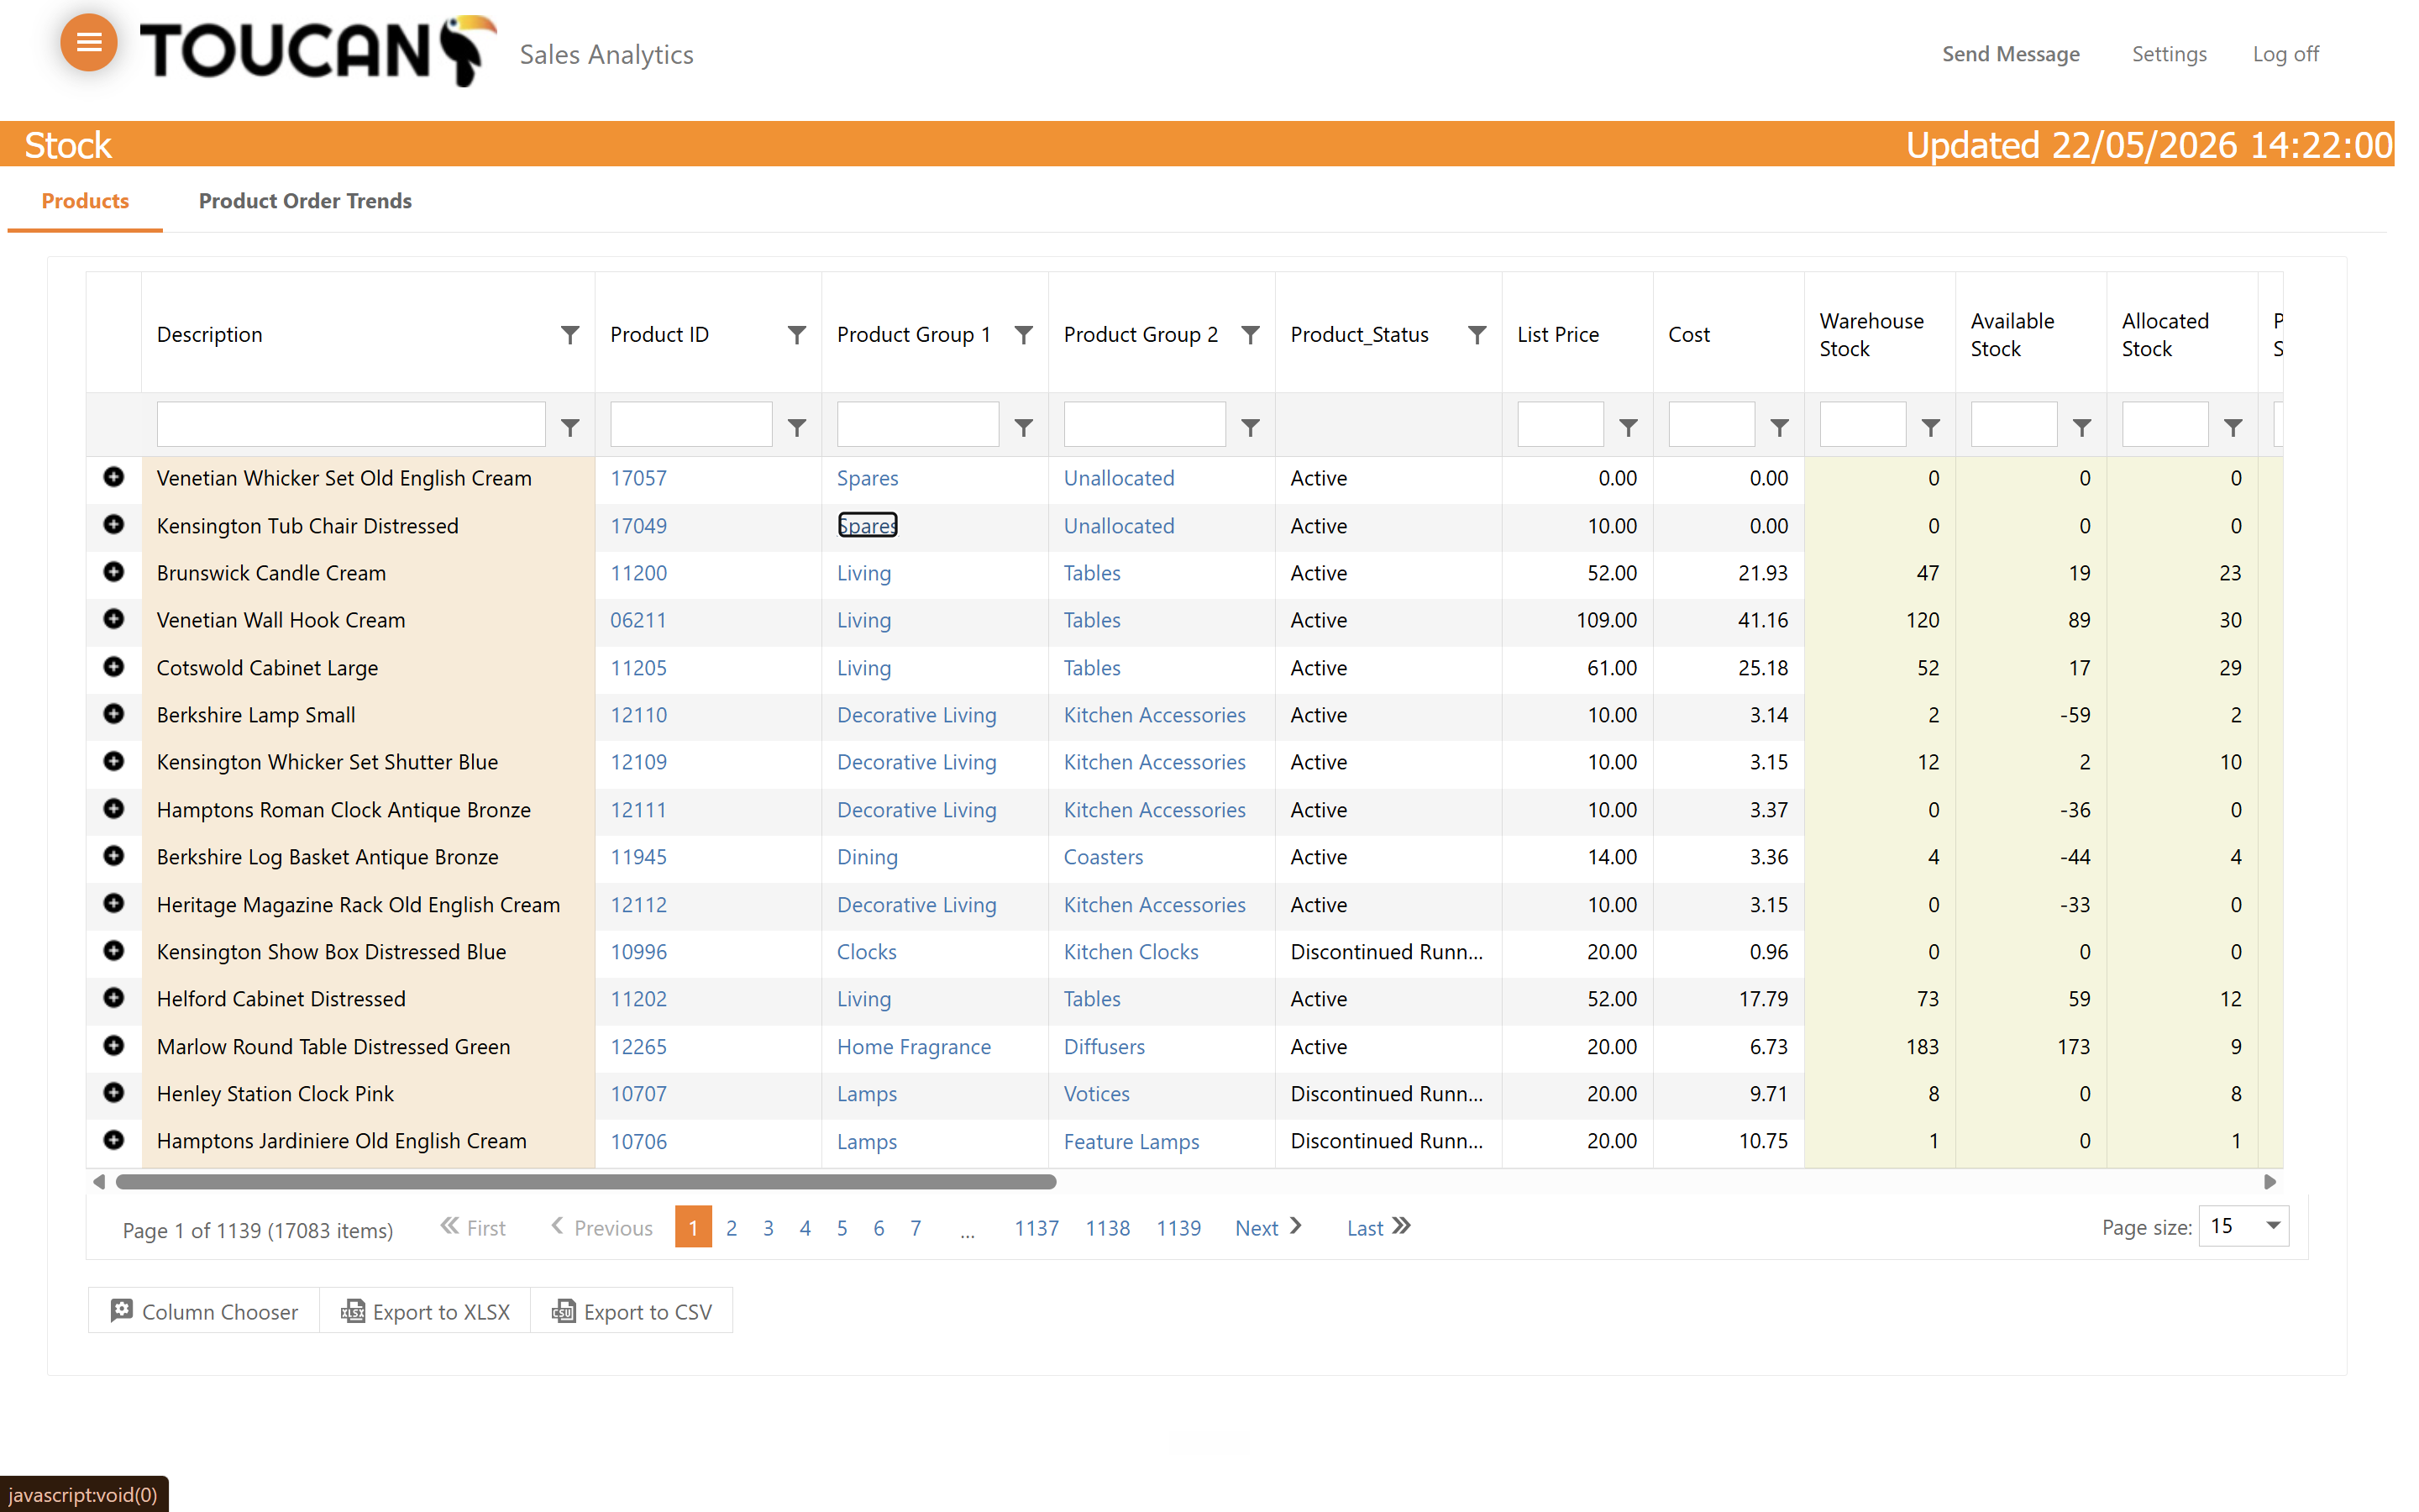
Task: Expand row Cotswold Cabinet Large
Action: 114,666
